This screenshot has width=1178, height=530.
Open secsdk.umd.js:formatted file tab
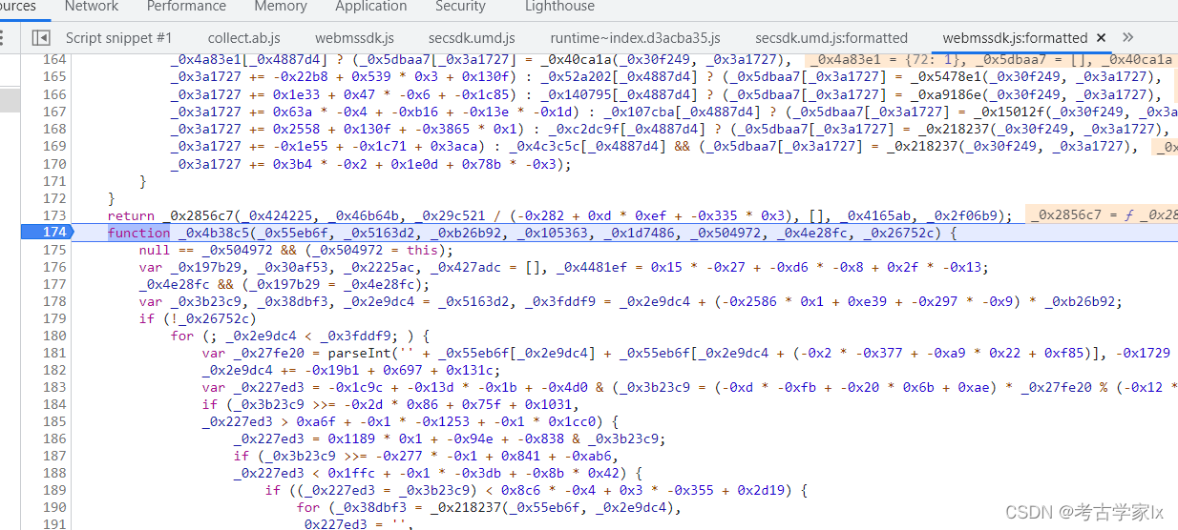[831, 38]
